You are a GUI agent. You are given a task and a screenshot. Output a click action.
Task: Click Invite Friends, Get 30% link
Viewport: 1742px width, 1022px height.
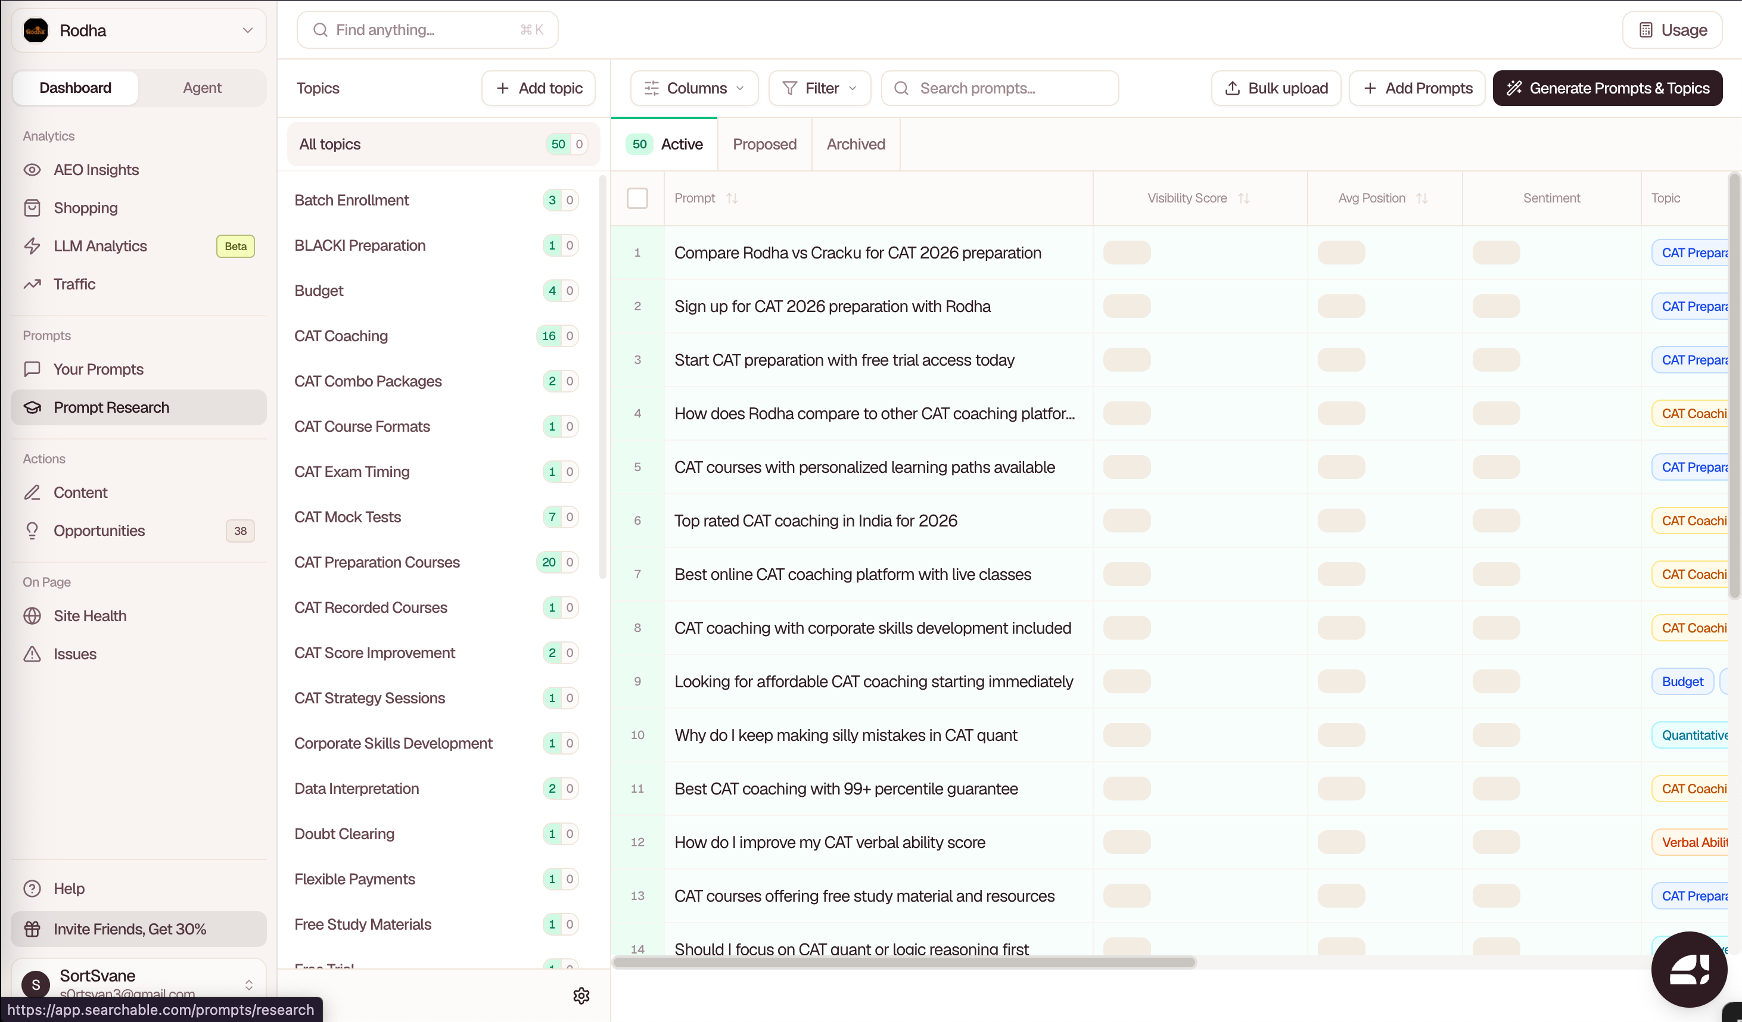point(139,930)
